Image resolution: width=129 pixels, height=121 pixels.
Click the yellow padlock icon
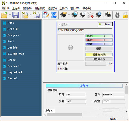125,15
